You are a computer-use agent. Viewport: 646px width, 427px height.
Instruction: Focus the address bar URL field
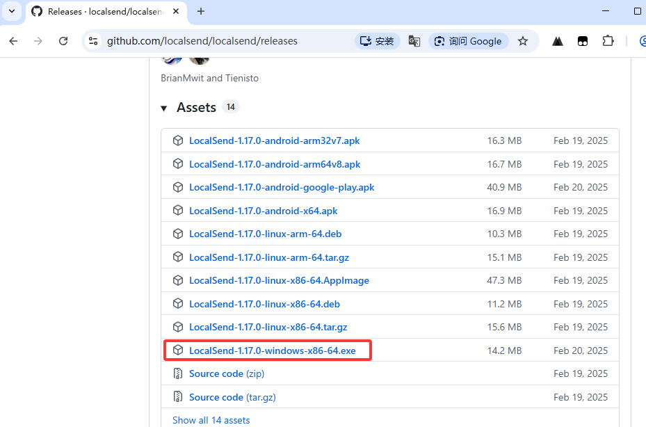point(209,41)
